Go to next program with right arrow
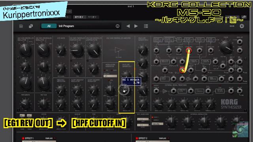 coord(136,26)
